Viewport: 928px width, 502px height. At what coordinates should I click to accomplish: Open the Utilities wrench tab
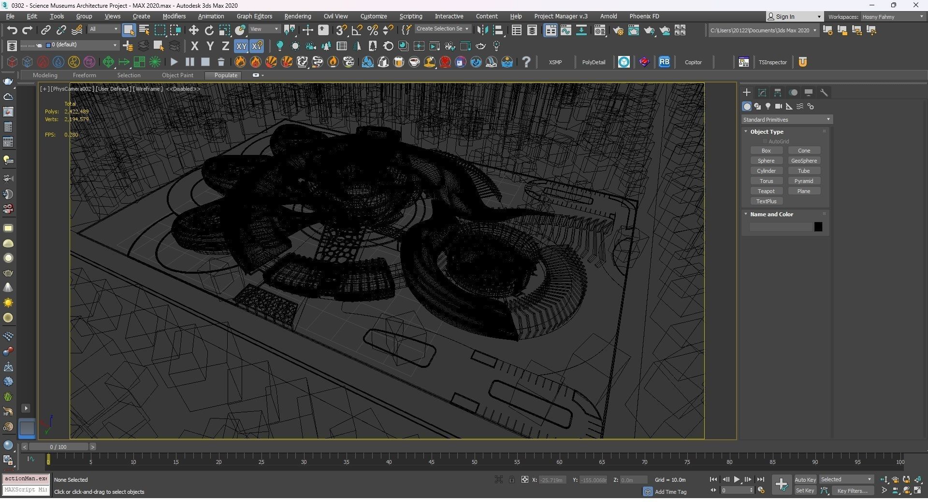point(824,93)
